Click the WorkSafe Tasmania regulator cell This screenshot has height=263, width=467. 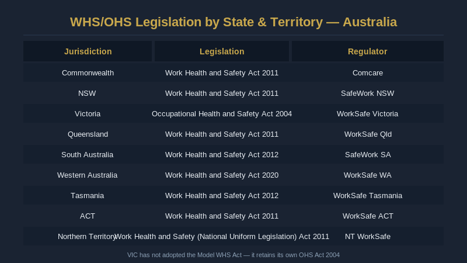368,196
